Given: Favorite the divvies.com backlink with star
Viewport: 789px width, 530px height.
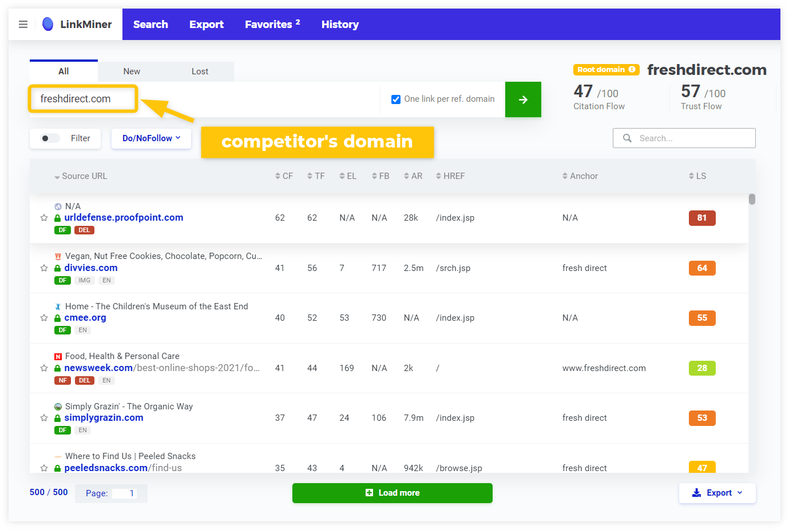Looking at the screenshot, I should 44,268.
